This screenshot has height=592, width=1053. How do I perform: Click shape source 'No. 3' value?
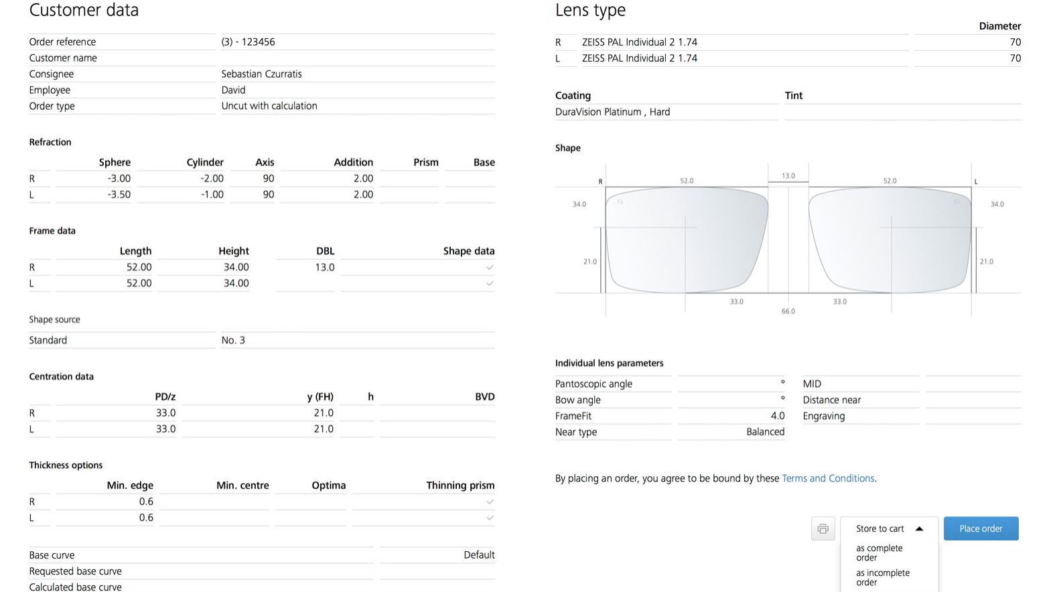(233, 340)
